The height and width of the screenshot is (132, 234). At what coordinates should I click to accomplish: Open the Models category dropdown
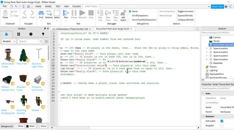(9, 41)
